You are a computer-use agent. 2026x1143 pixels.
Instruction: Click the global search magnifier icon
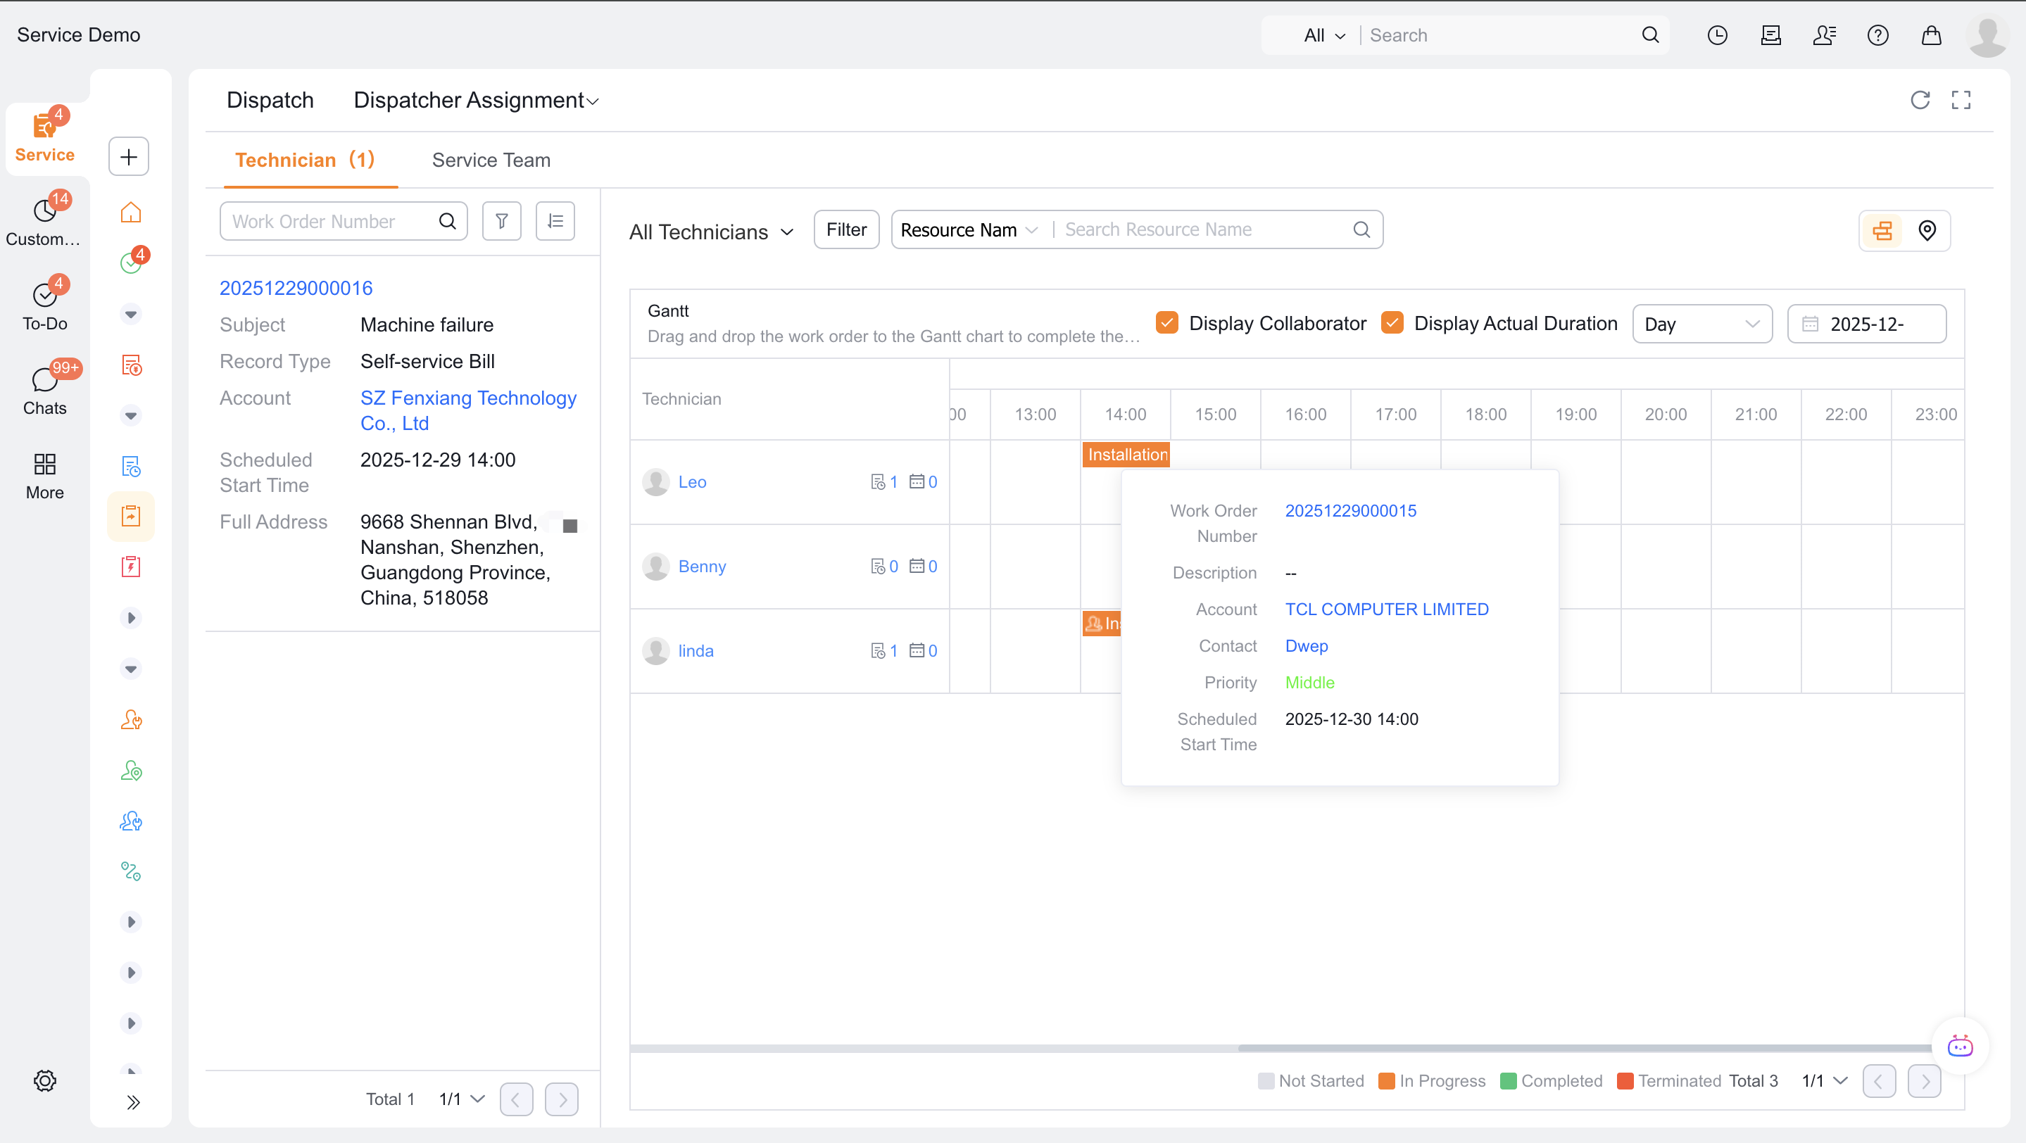pos(1650,34)
